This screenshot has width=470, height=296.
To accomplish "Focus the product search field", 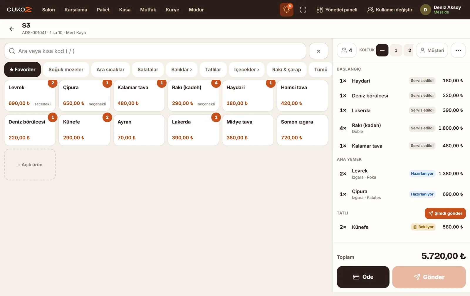I will [x=155, y=51].
